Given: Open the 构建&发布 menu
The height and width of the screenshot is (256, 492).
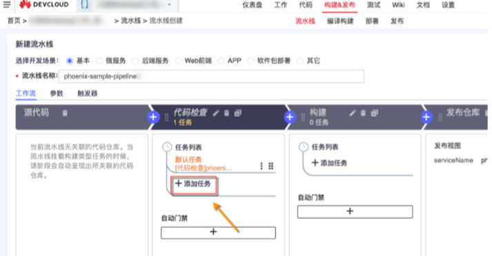Looking at the screenshot, I should [x=340, y=5].
